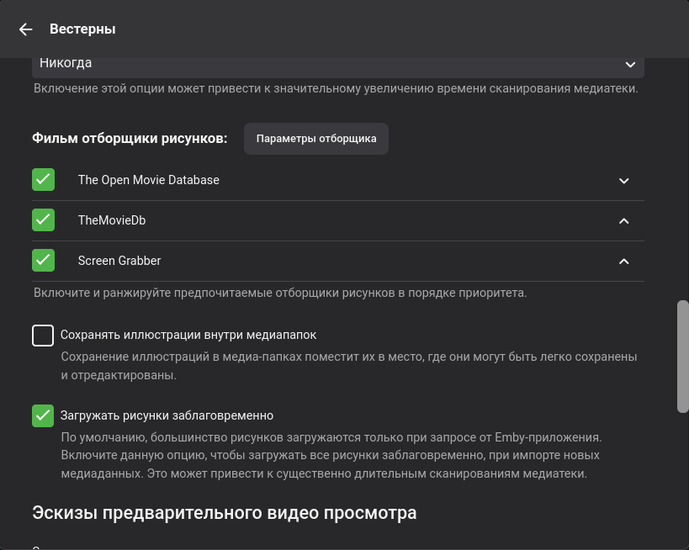Image resolution: width=689 pixels, height=550 pixels.
Task: Click the back arrow icon
Action: (26, 29)
